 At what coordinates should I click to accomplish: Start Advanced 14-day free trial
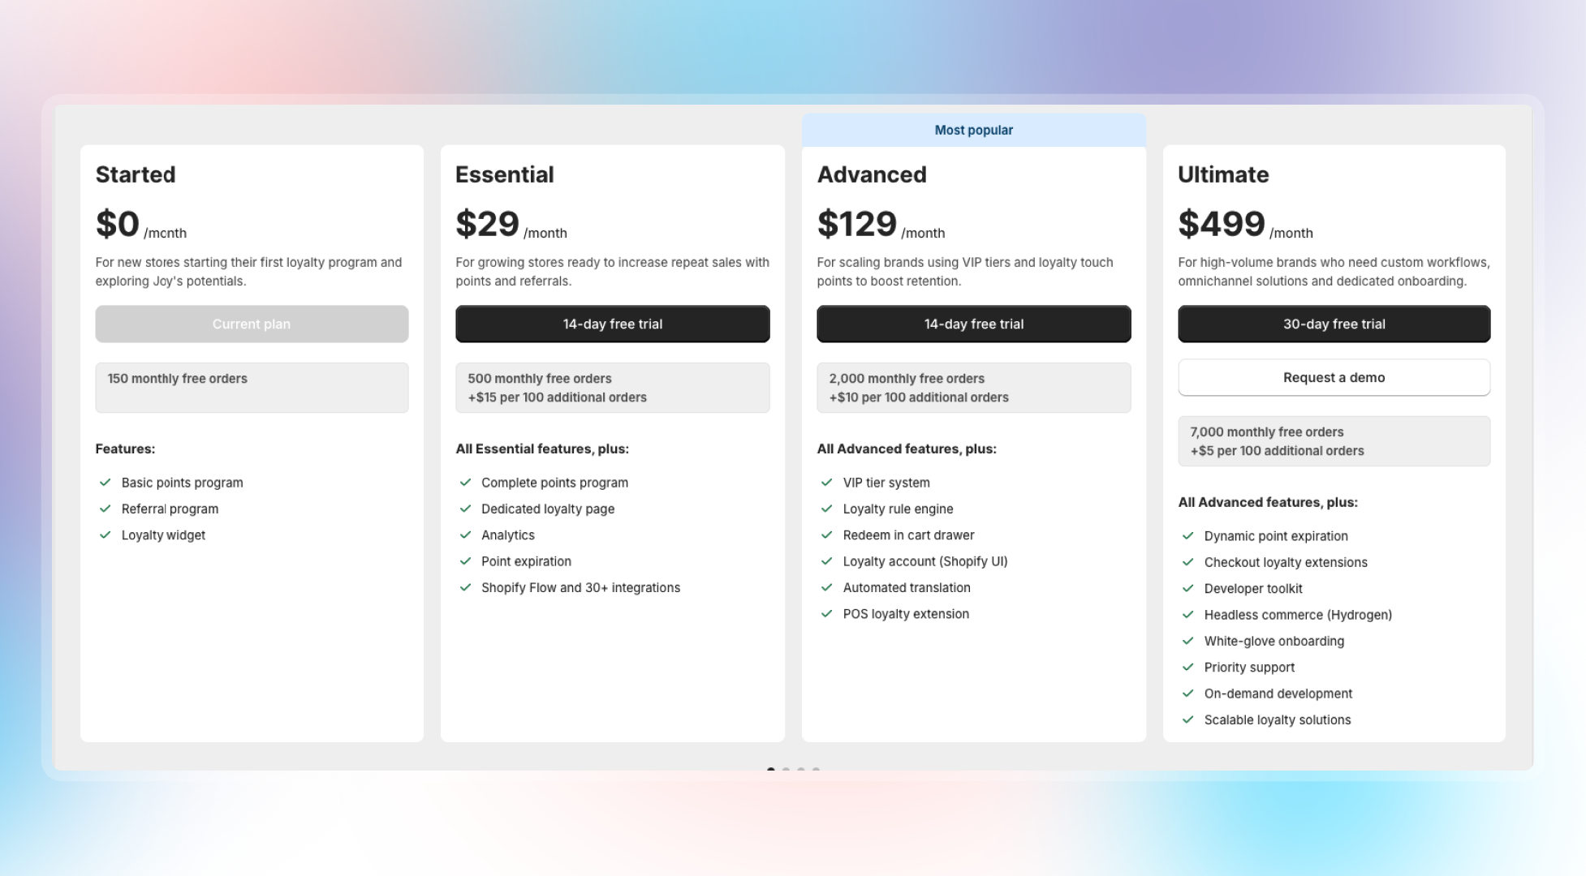[973, 324]
